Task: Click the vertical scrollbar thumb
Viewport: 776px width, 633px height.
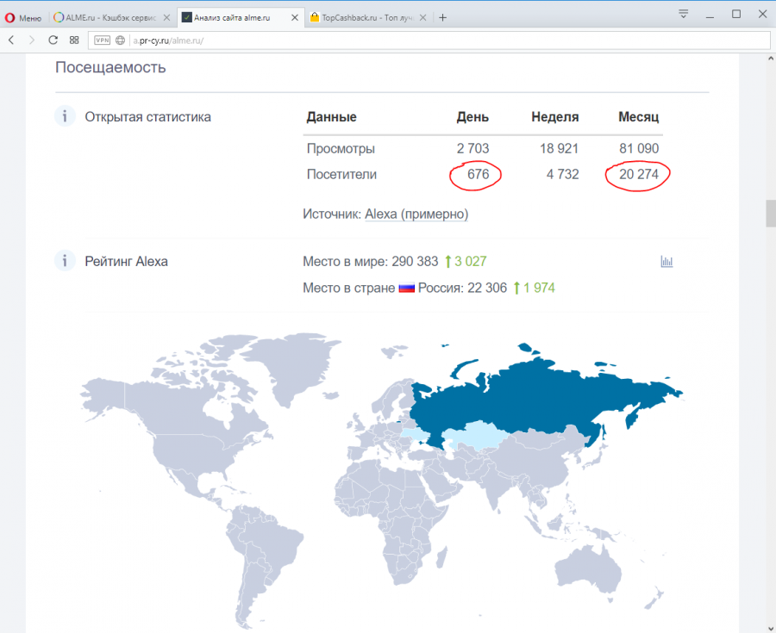Action: click(x=771, y=213)
